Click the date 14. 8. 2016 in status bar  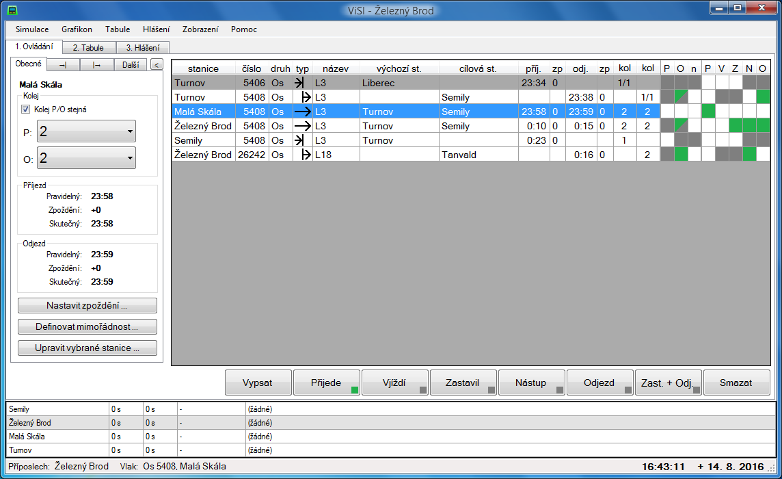point(736,467)
